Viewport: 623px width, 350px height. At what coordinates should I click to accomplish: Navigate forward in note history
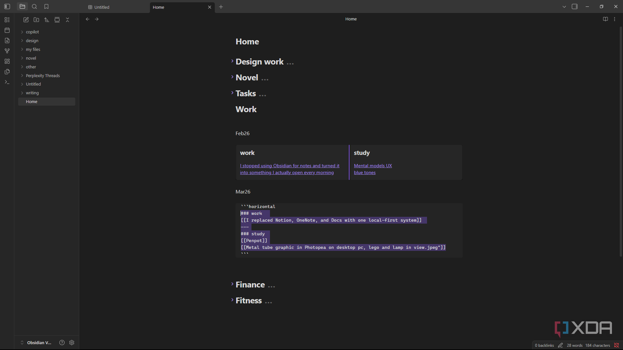click(x=97, y=19)
